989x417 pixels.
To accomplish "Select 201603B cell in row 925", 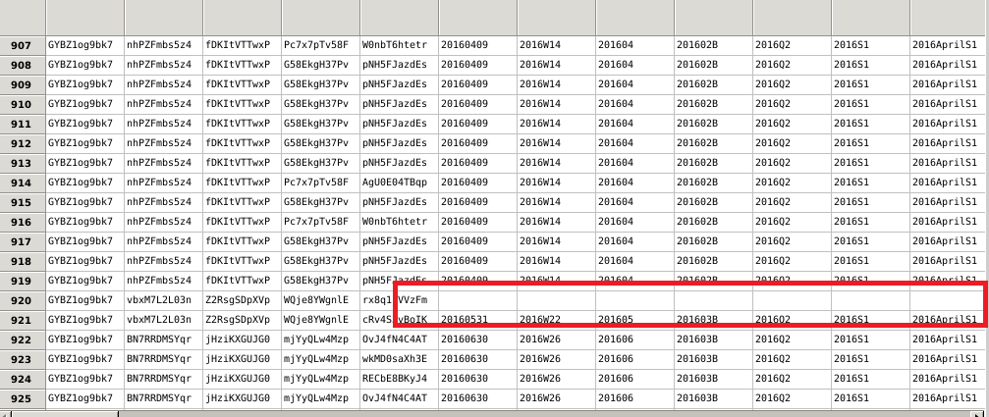I will 712,398.
